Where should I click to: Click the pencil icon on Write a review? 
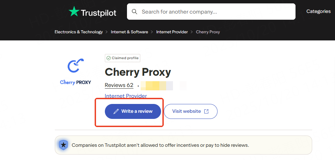coord(116,111)
